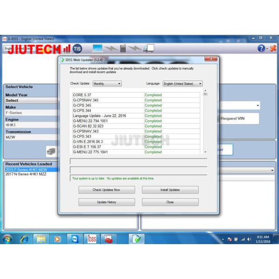Open File Explorer folder in taskbar
This screenshot has height=279, width=279.
click(41, 239)
